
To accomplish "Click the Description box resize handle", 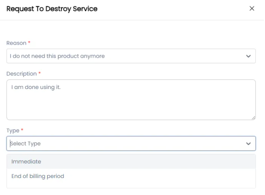I will (253, 117).
